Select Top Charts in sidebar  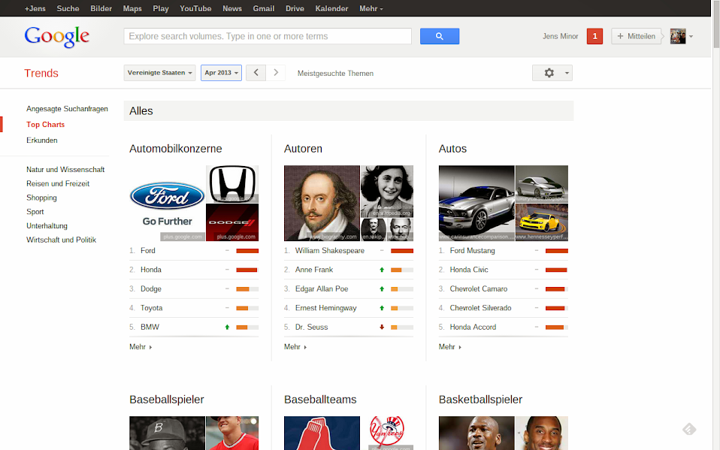click(45, 125)
